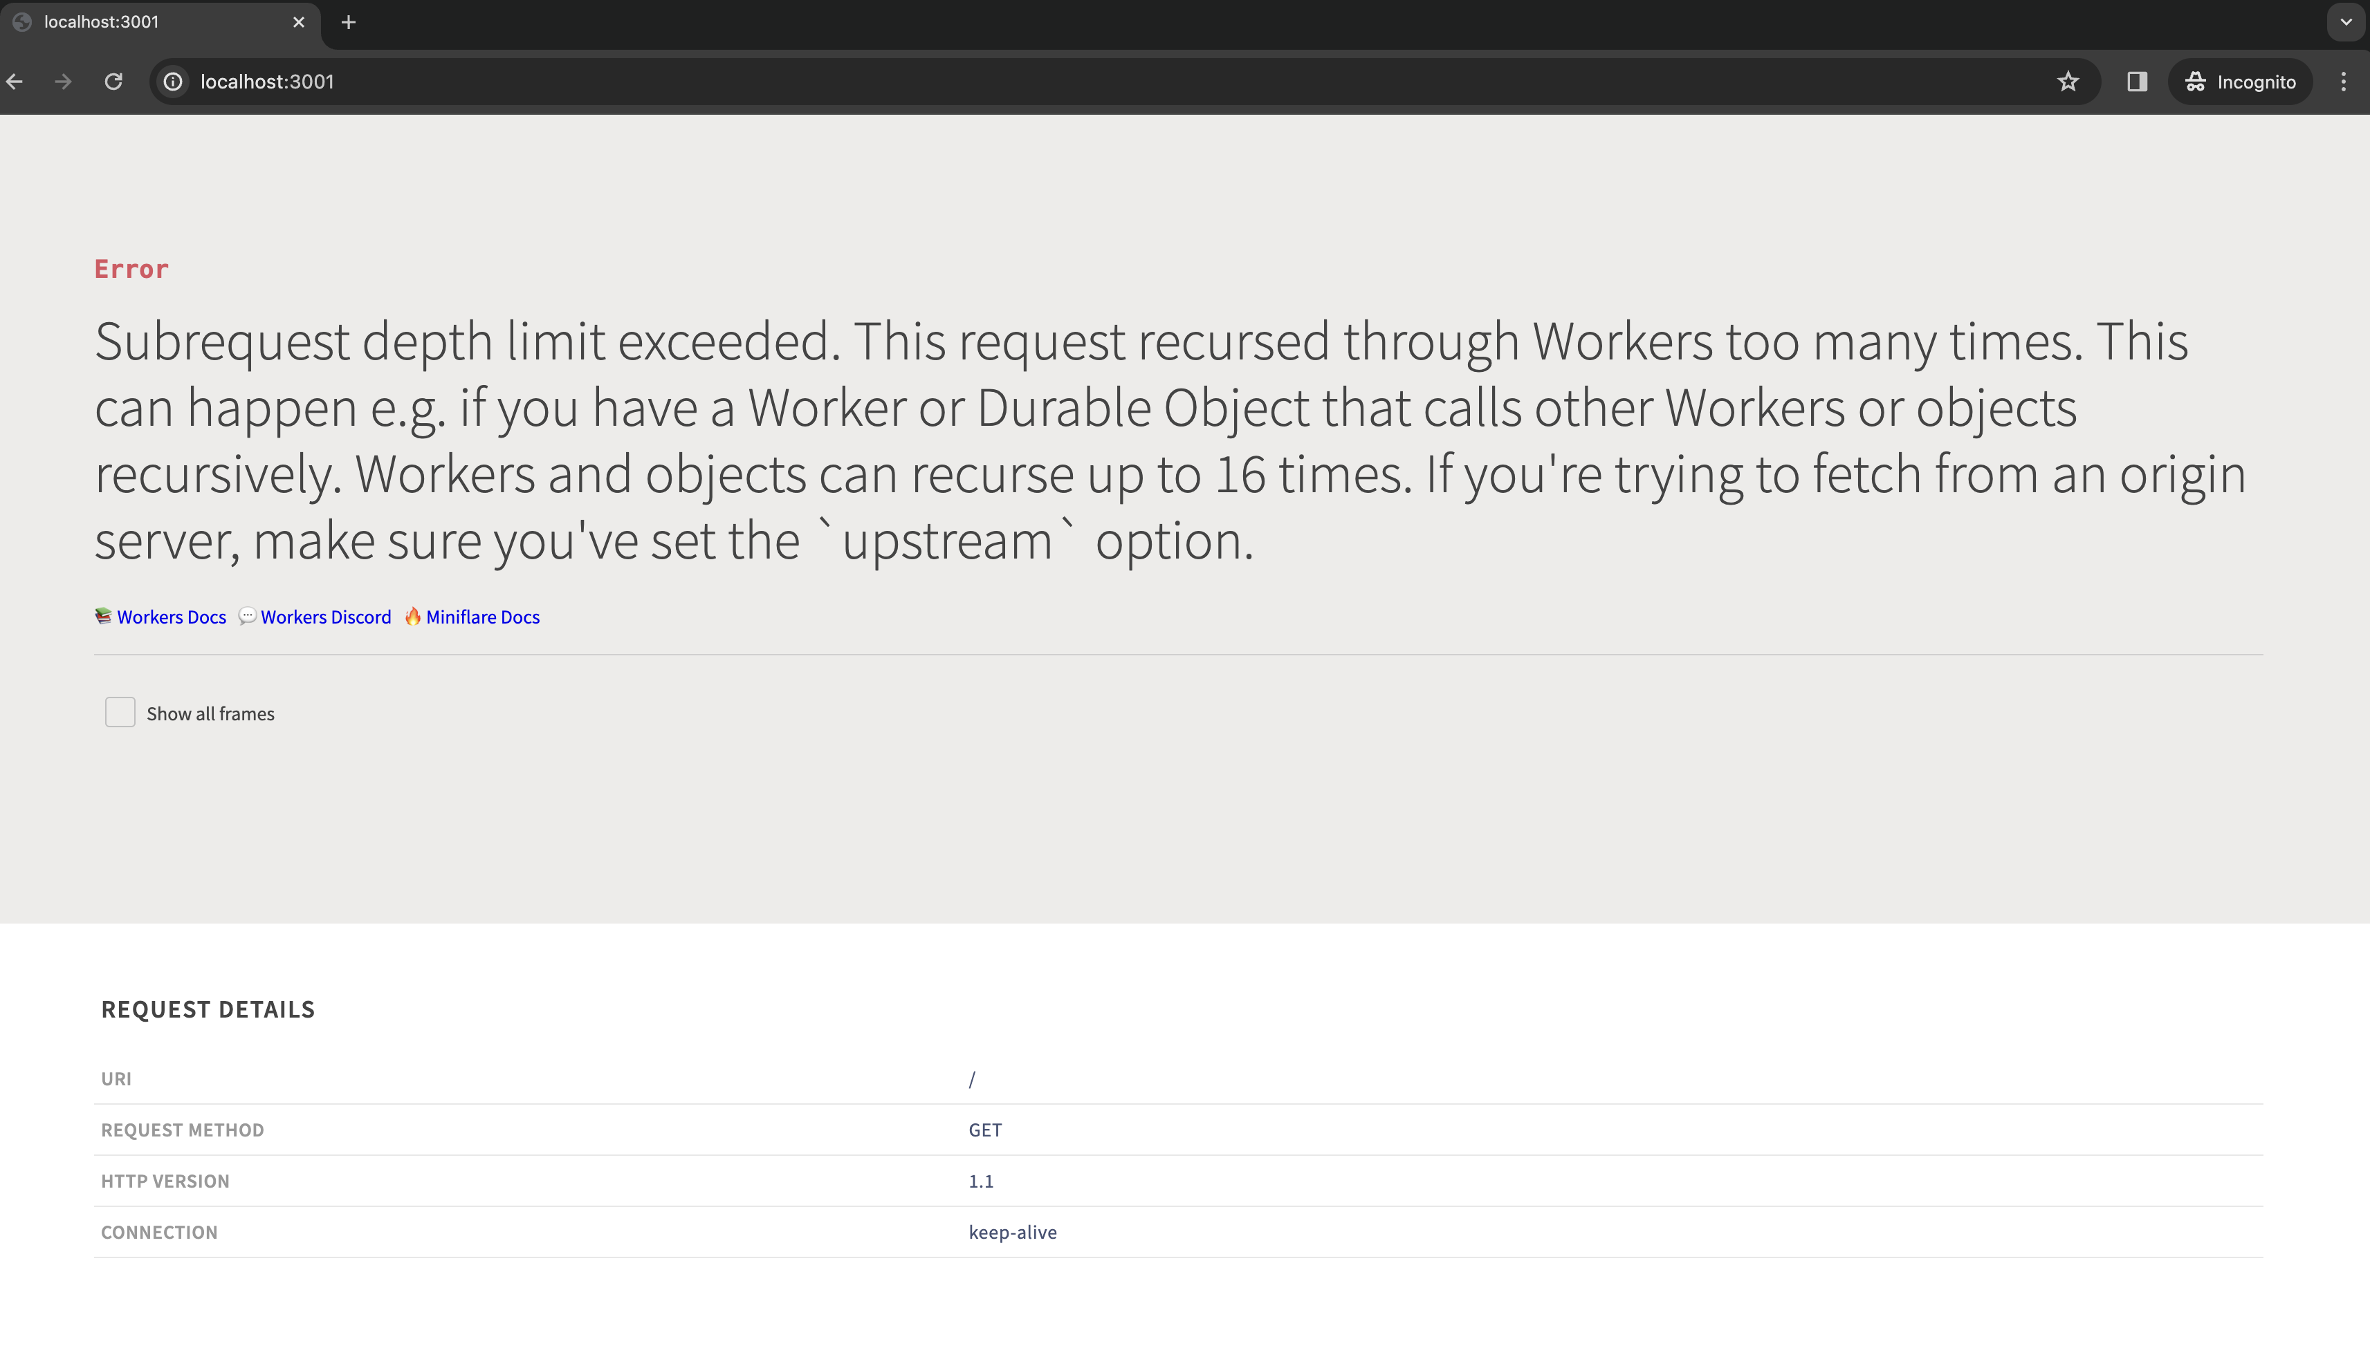Open the Miniflare Docs link
2370x1366 pixels.
point(482,617)
